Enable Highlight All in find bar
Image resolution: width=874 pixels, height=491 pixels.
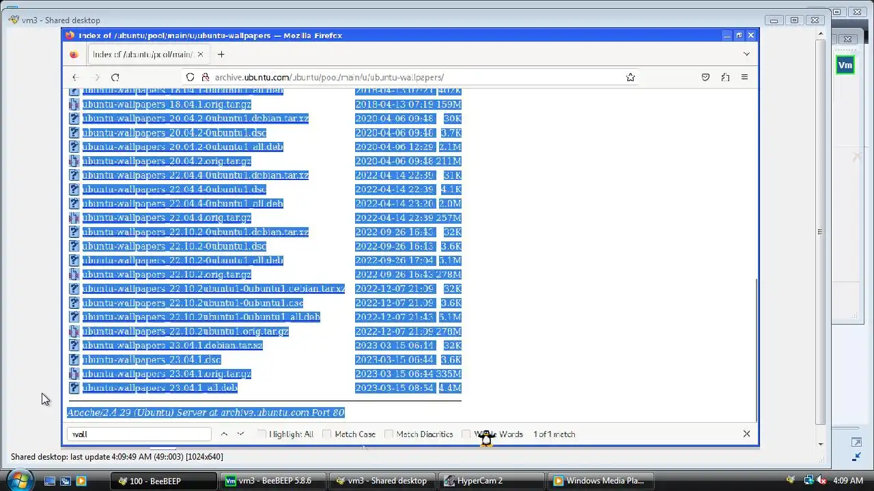click(285, 434)
